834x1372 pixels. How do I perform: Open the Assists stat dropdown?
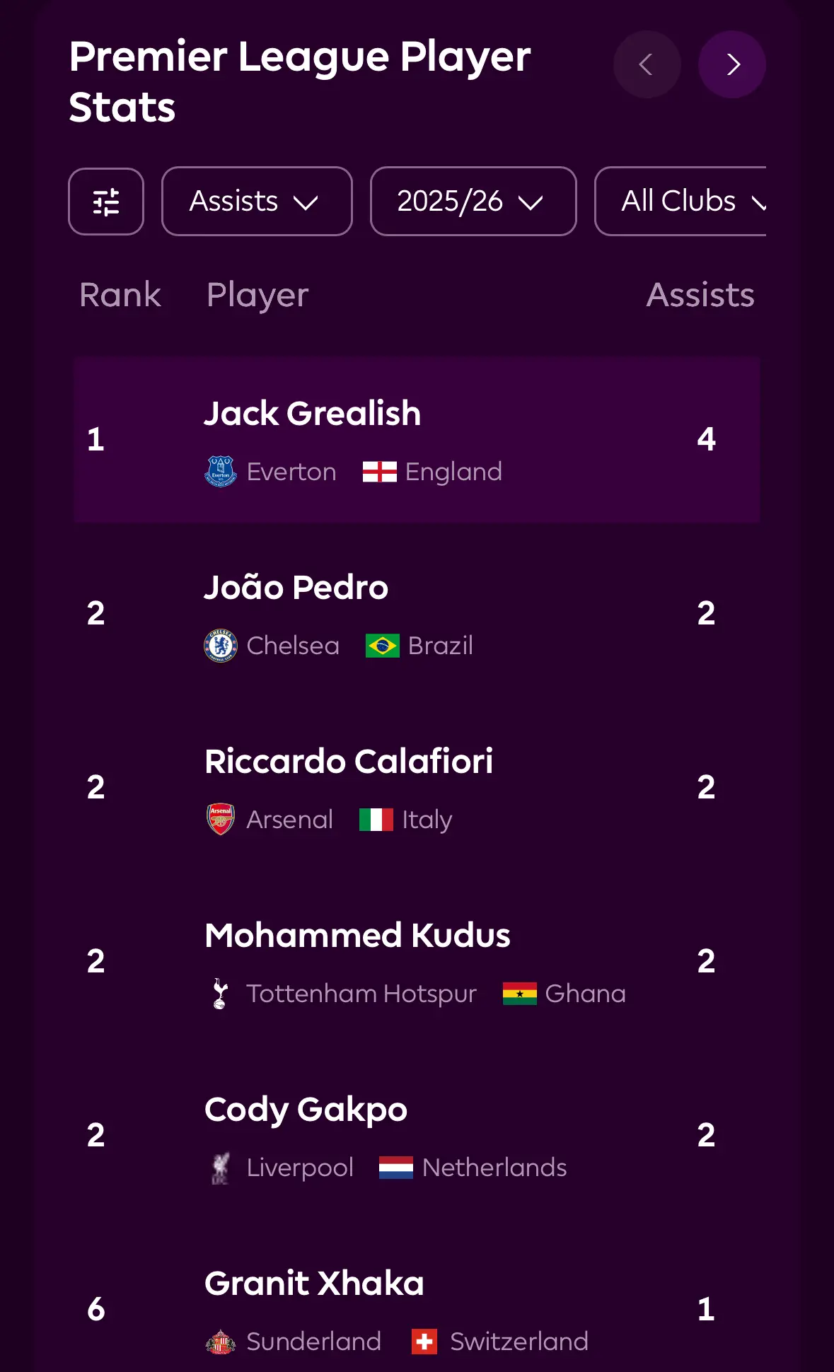(x=257, y=202)
